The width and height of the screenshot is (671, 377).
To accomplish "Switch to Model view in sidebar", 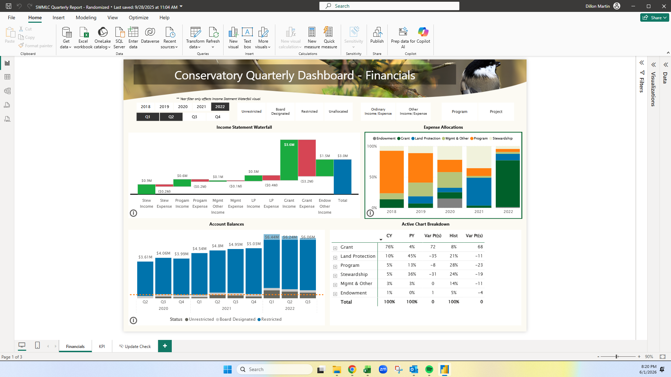I will pyautogui.click(x=7, y=91).
